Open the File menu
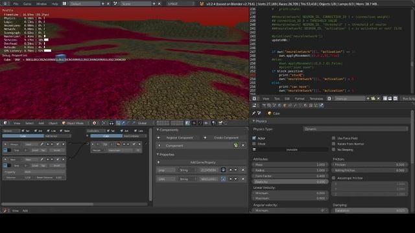This screenshot has width=415, height=233. (16, 4)
